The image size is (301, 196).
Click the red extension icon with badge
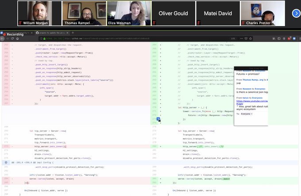coord(289,38)
